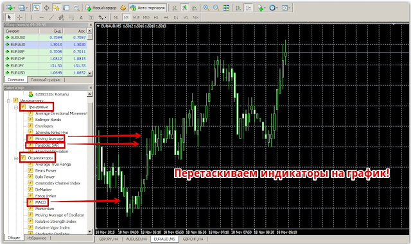Viewport: 411px width, 244px height.
Task: Switch timeframe to M30
Action: (146, 17)
